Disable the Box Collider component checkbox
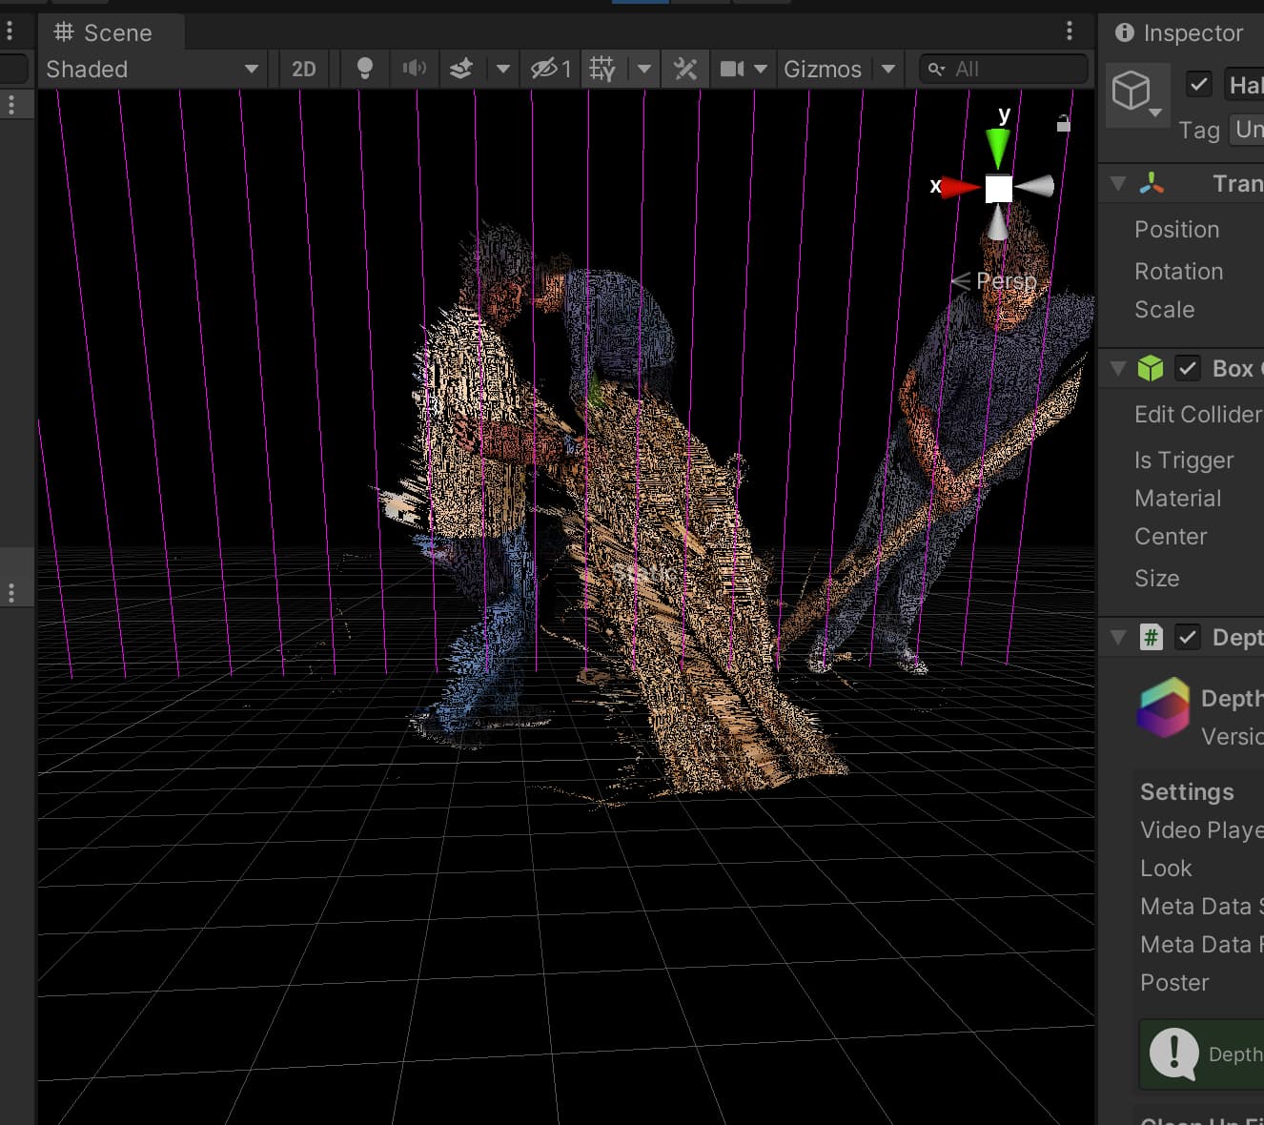This screenshot has height=1125, width=1264. click(x=1187, y=369)
